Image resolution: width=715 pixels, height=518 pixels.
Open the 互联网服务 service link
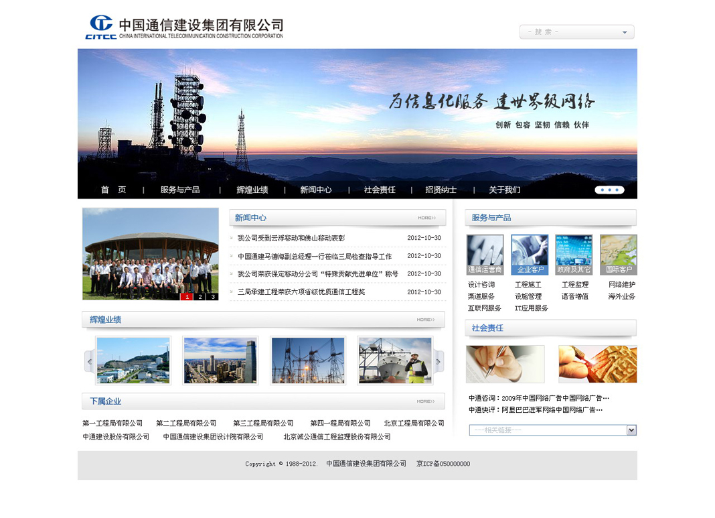[x=485, y=308]
